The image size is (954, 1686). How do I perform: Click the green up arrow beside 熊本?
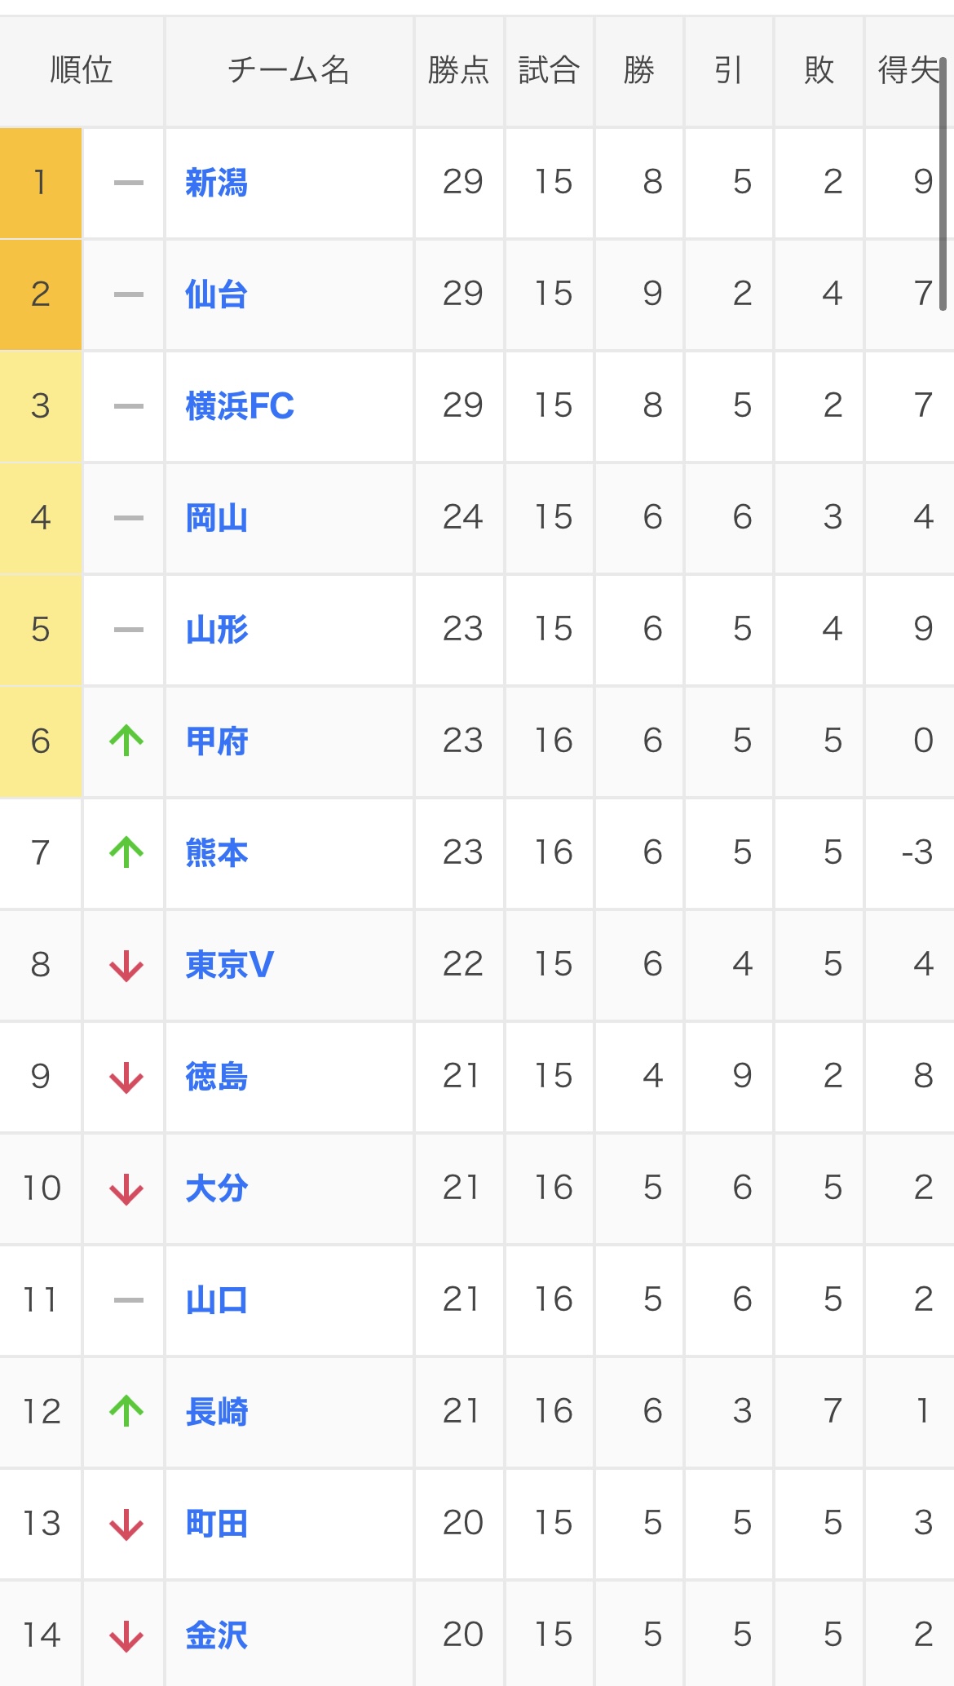126,852
